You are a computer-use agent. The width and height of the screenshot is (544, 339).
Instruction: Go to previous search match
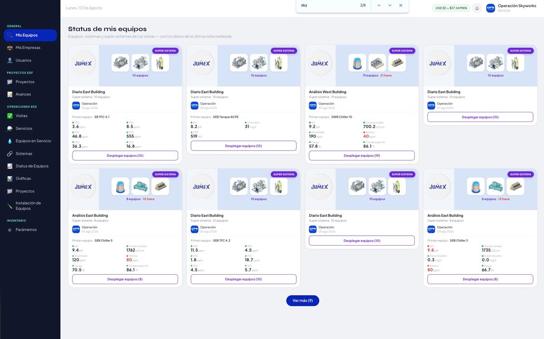pos(379,5)
